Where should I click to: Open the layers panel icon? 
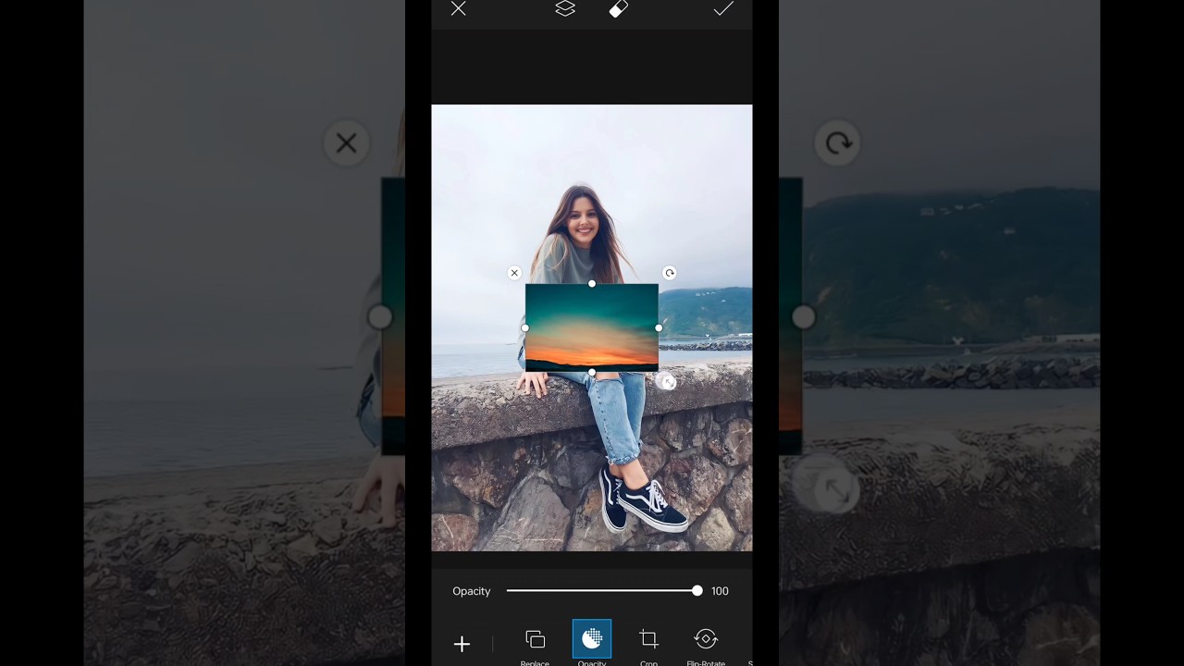565,9
